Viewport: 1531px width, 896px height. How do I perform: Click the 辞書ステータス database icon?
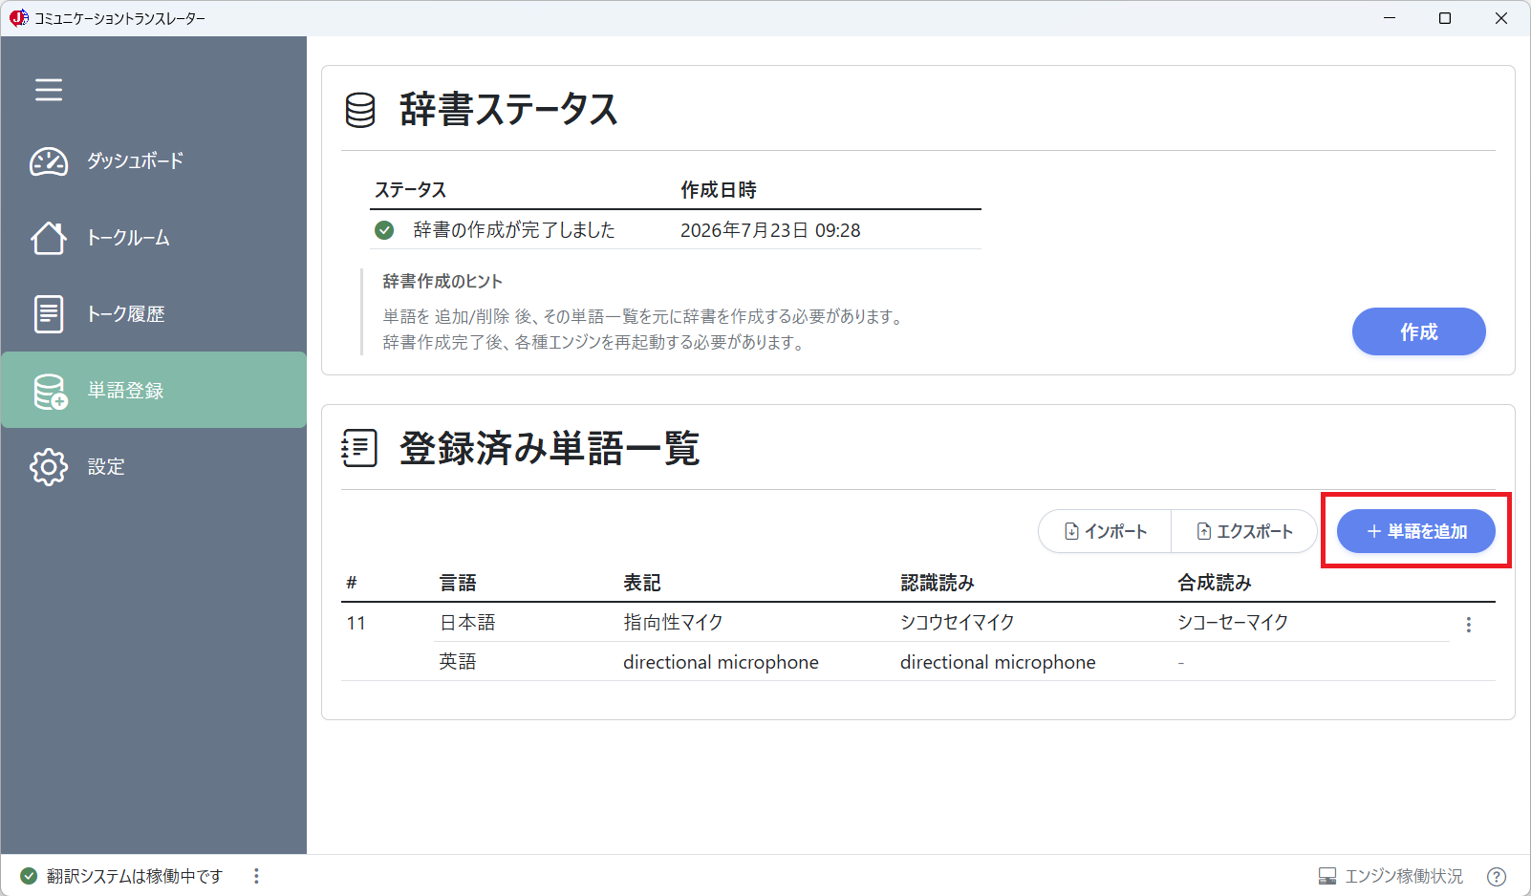coord(360,110)
